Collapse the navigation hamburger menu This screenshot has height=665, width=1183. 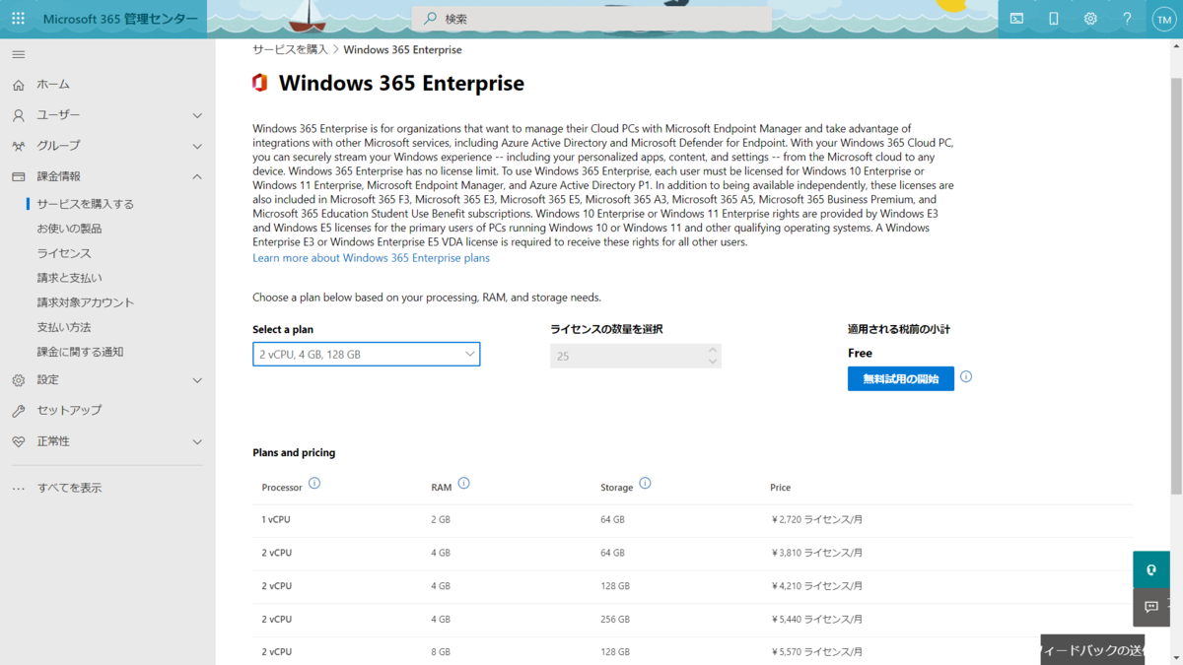18,54
